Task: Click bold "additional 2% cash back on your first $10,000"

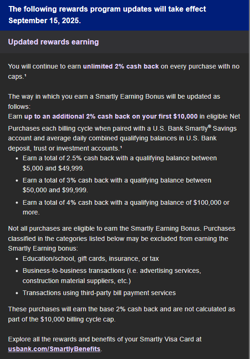Action: click(x=125, y=116)
